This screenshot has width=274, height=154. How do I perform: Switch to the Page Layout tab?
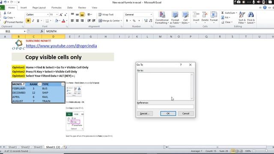tap(39, 8)
